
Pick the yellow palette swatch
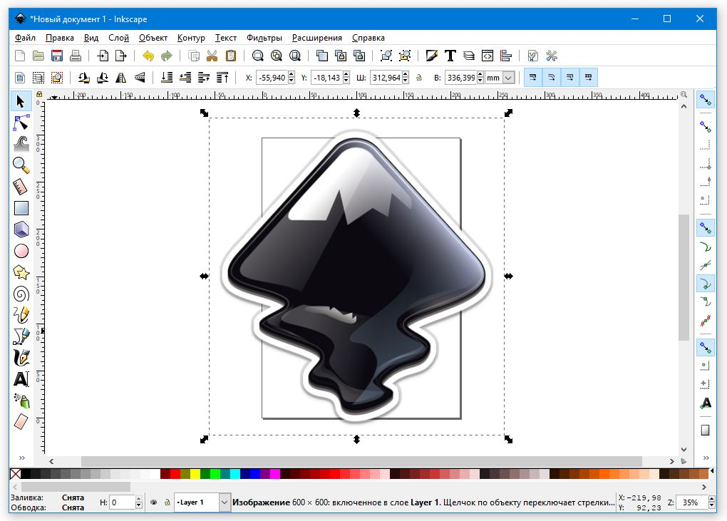click(195, 474)
